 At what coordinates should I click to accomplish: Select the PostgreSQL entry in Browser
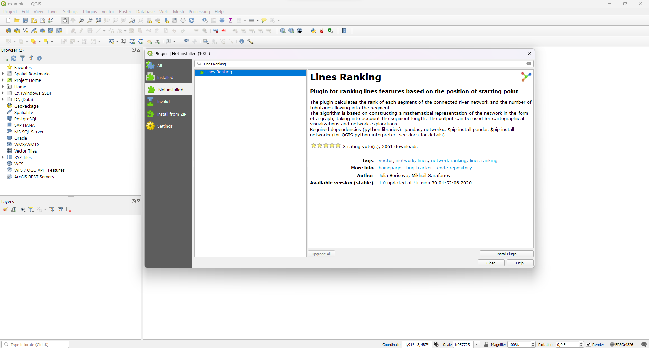click(x=26, y=119)
